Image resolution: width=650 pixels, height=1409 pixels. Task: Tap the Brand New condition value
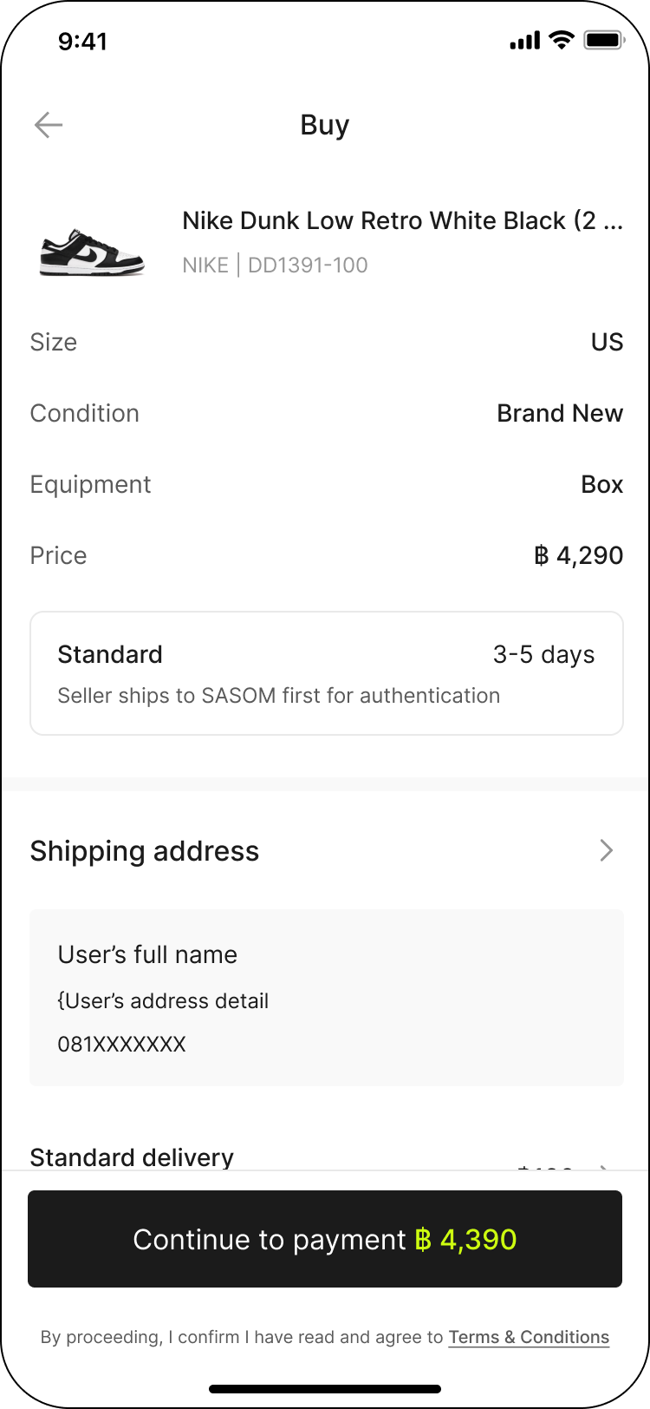(560, 413)
